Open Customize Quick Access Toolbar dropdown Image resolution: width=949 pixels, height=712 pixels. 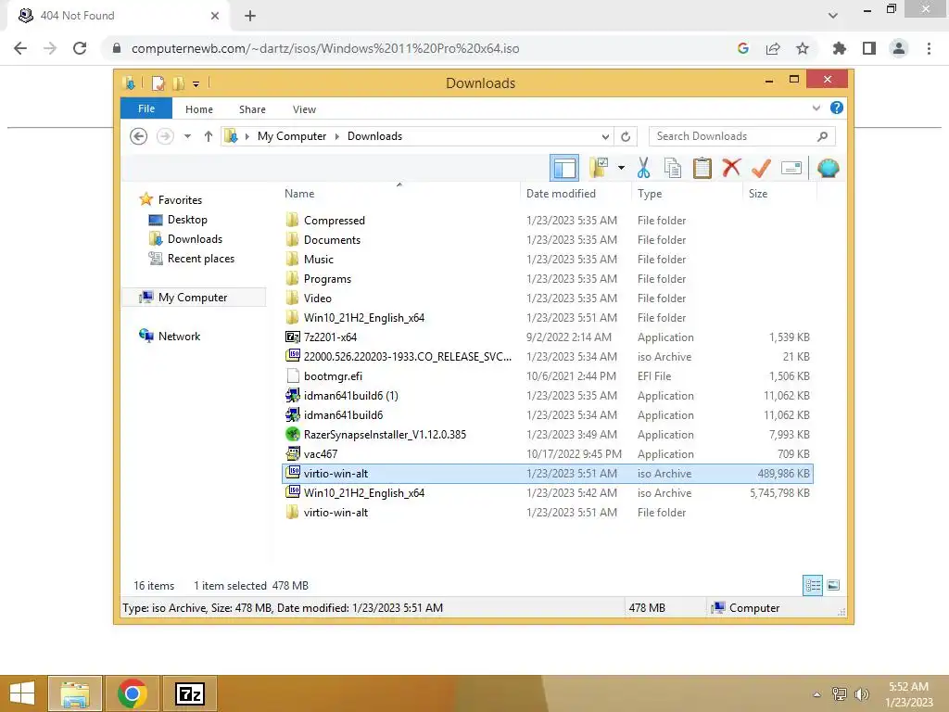coord(196,84)
